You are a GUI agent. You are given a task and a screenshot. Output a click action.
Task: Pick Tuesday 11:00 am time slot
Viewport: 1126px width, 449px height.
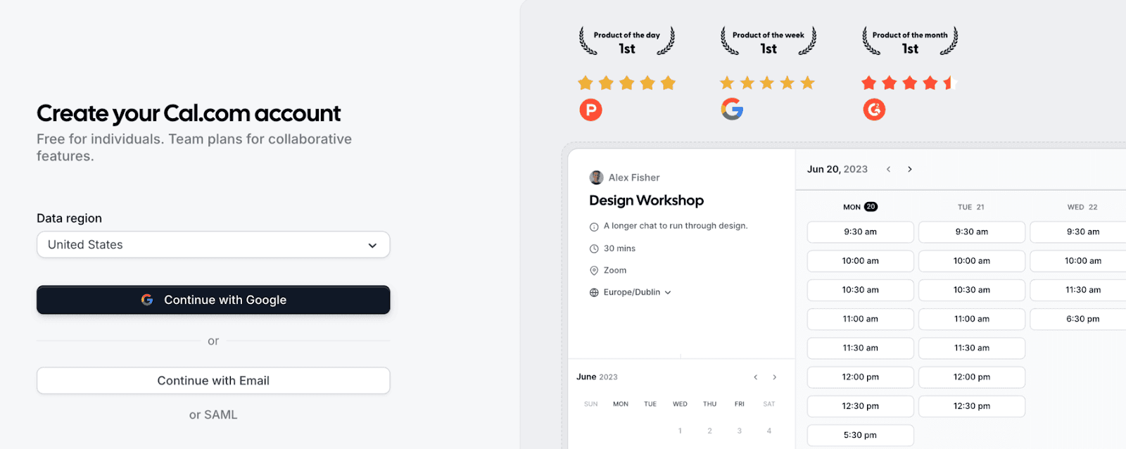point(972,319)
